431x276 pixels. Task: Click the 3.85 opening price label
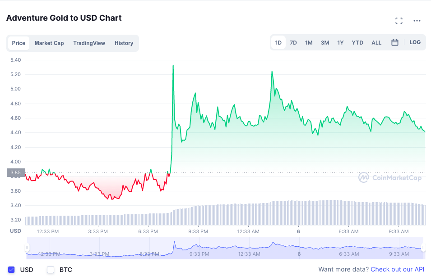point(16,172)
